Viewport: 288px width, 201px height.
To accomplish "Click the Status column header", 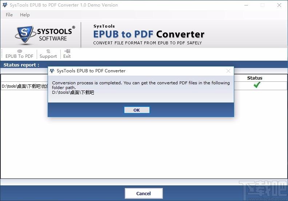I will pyautogui.click(x=255, y=78).
